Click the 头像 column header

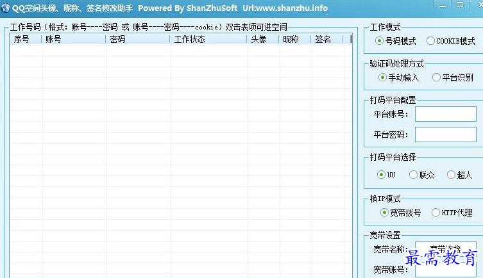tap(263, 39)
